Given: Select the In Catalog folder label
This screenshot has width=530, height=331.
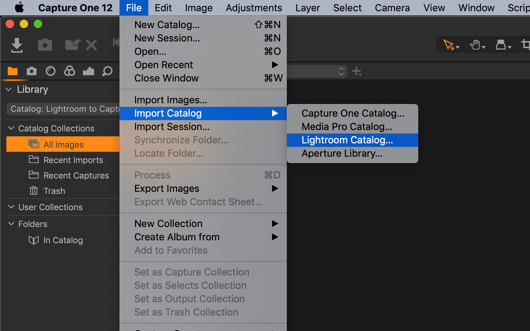Looking at the screenshot, I should (63, 240).
